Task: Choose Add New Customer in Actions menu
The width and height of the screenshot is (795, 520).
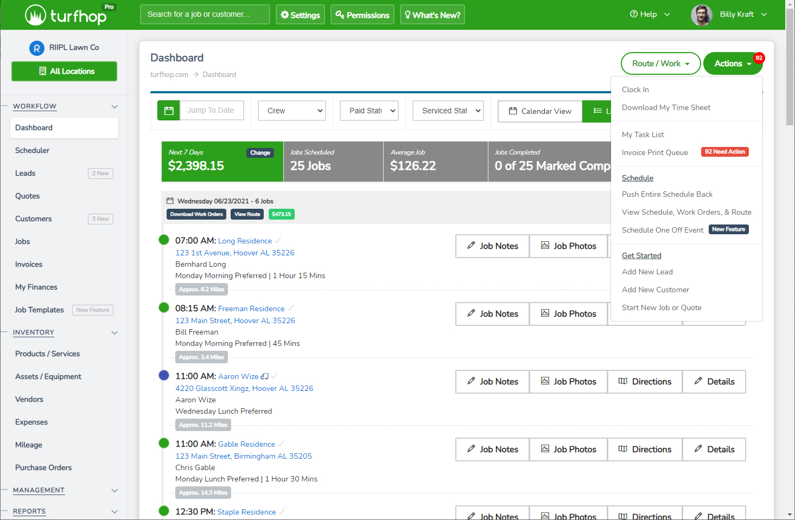Action: pos(655,290)
